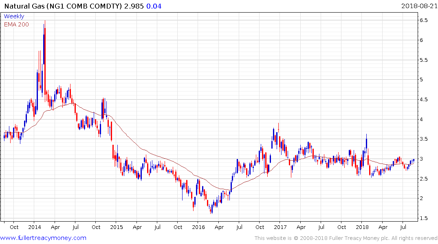Screen dimensions: 438x244
Task: Open the www.fullertreacymoney.com link
Action: coord(43,238)
